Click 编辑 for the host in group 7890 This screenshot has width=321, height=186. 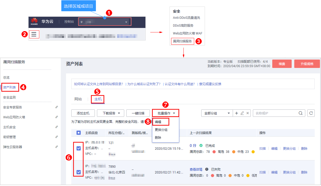274,172
